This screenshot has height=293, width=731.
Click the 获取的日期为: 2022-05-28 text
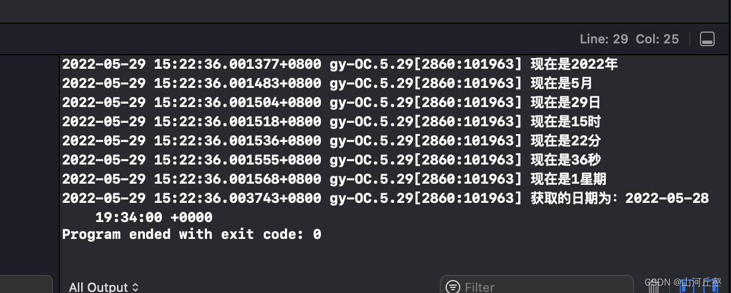[x=619, y=198]
